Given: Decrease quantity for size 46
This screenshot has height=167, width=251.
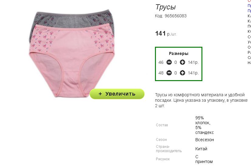Looking at the screenshot, I should (169, 62).
